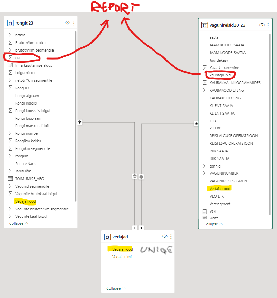Screen dimensions: 277x298
Task: Collapse the vedajad table card
Action: click(x=116, y=288)
